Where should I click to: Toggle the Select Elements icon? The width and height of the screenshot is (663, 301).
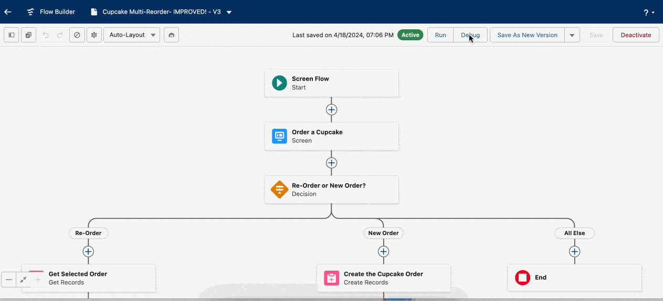point(28,35)
